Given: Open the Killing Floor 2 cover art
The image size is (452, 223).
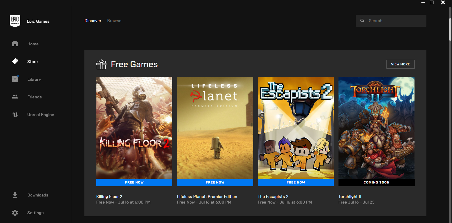Looking at the screenshot, I should pyautogui.click(x=134, y=128).
